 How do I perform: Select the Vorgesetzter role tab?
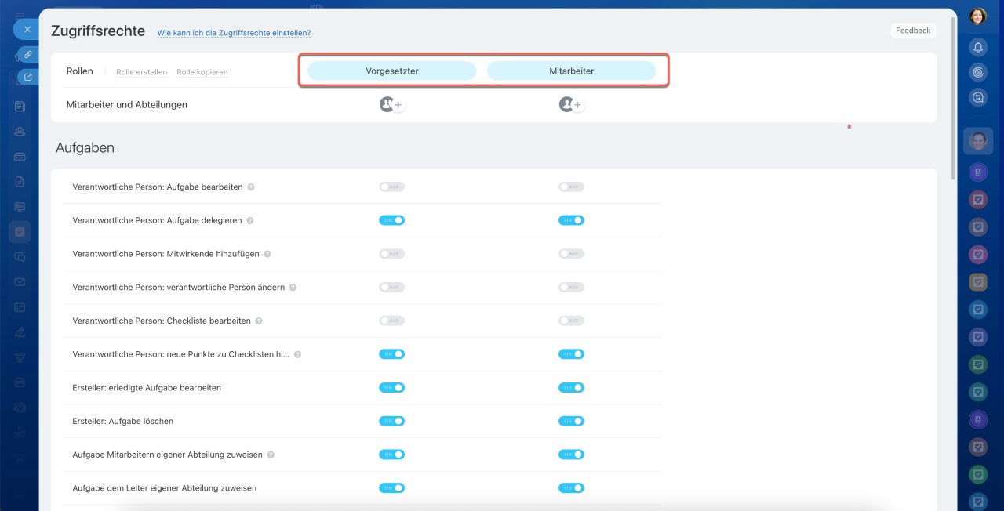click(391, 71)
